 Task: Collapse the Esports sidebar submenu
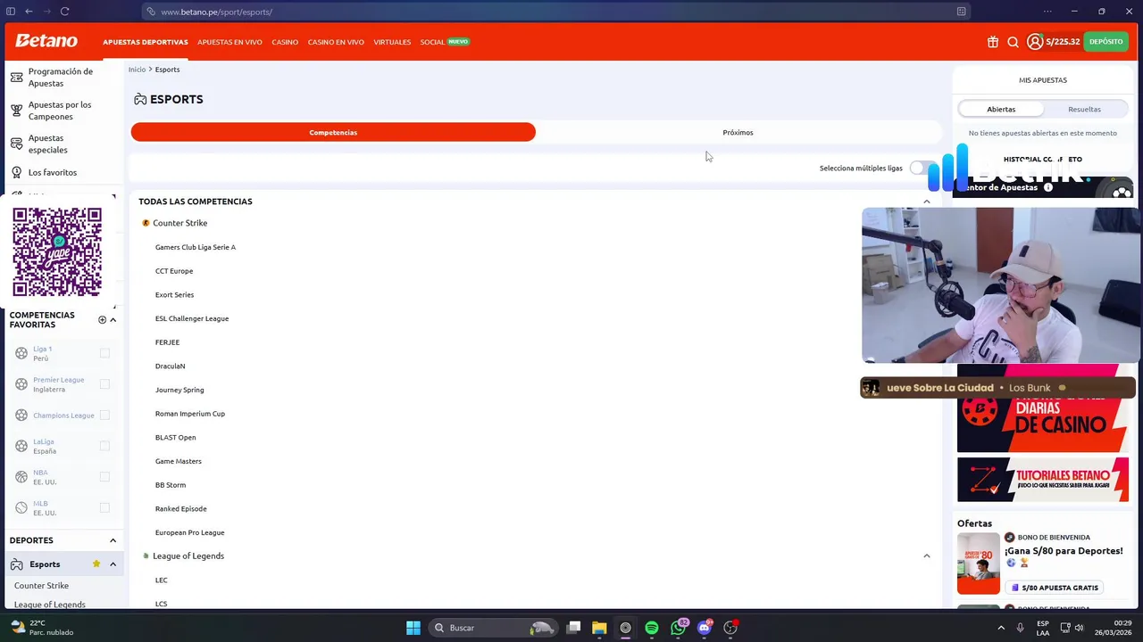(x=113, y=564)
